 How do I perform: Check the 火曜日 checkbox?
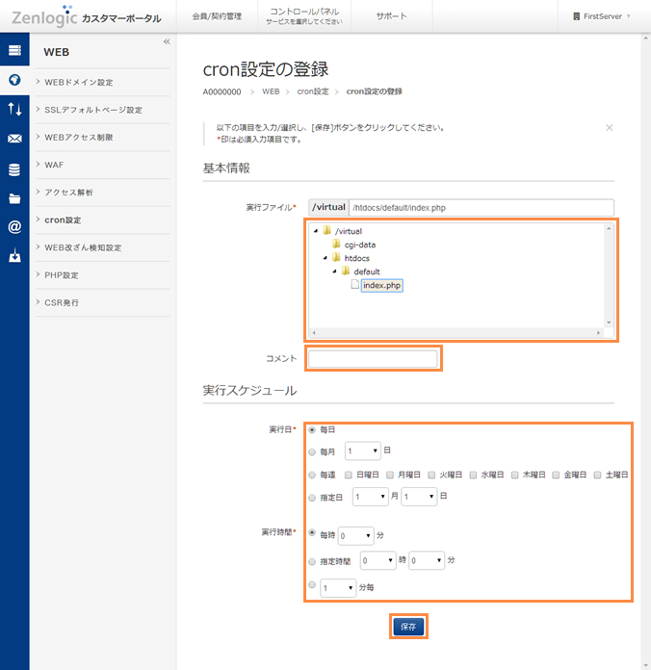pyautogui.click(x=431, y=476)
